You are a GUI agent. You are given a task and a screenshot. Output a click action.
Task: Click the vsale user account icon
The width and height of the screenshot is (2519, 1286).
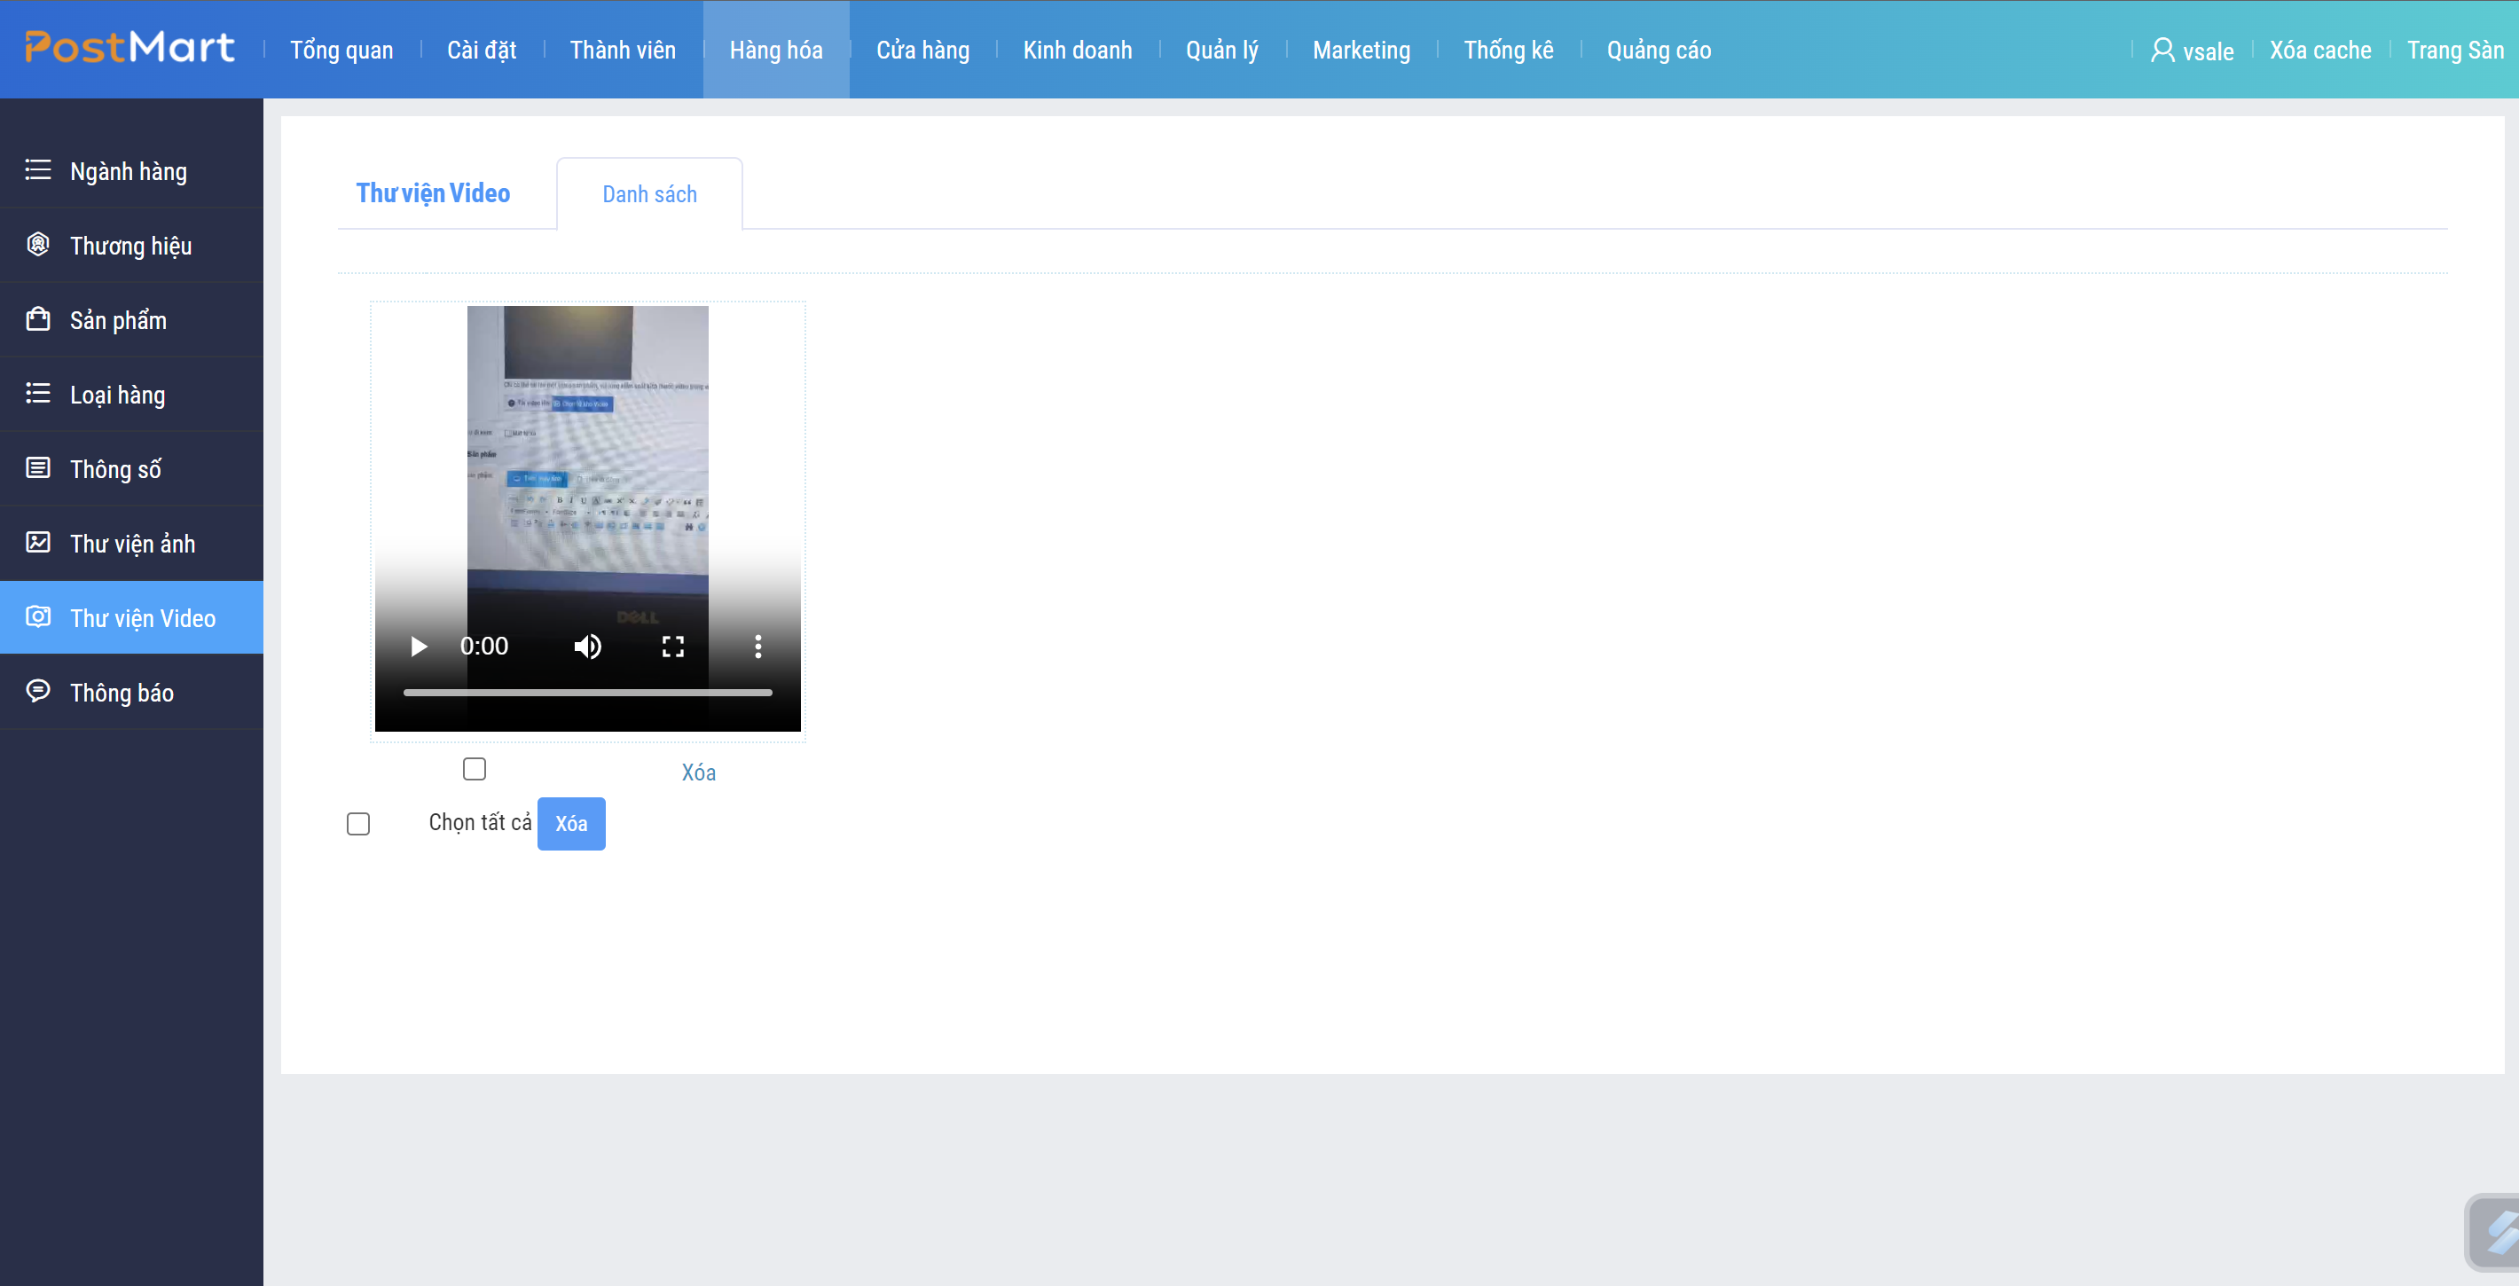coord(2162,50)
